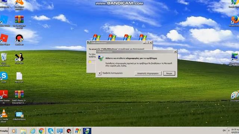Screen dimensions: 239x134
Task: Launch Google Chrome from taskbar
Action: coord(41,131)
